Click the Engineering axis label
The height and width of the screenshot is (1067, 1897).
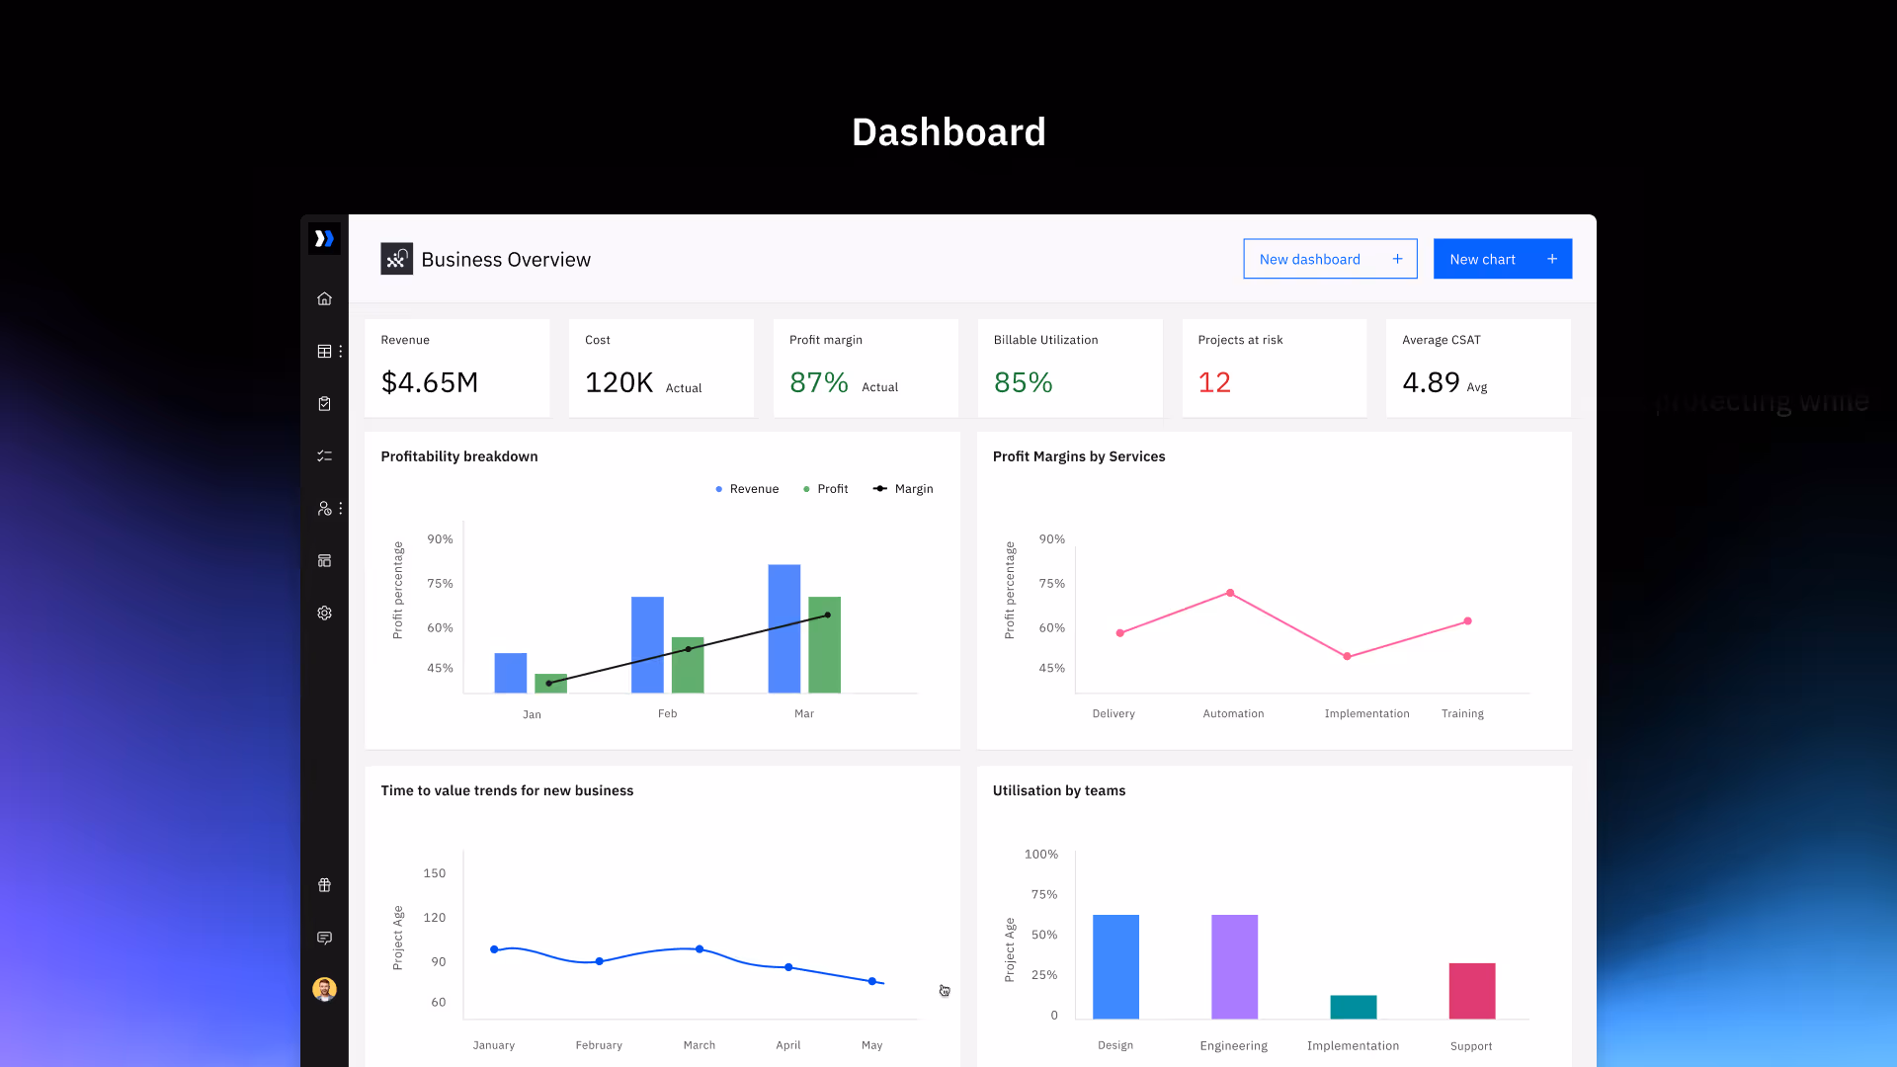(1234, 1046)
